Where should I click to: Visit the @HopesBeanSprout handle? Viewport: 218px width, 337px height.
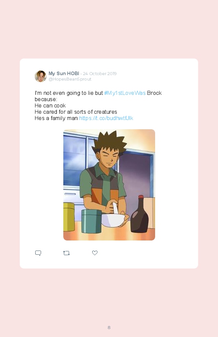(70, 79)
